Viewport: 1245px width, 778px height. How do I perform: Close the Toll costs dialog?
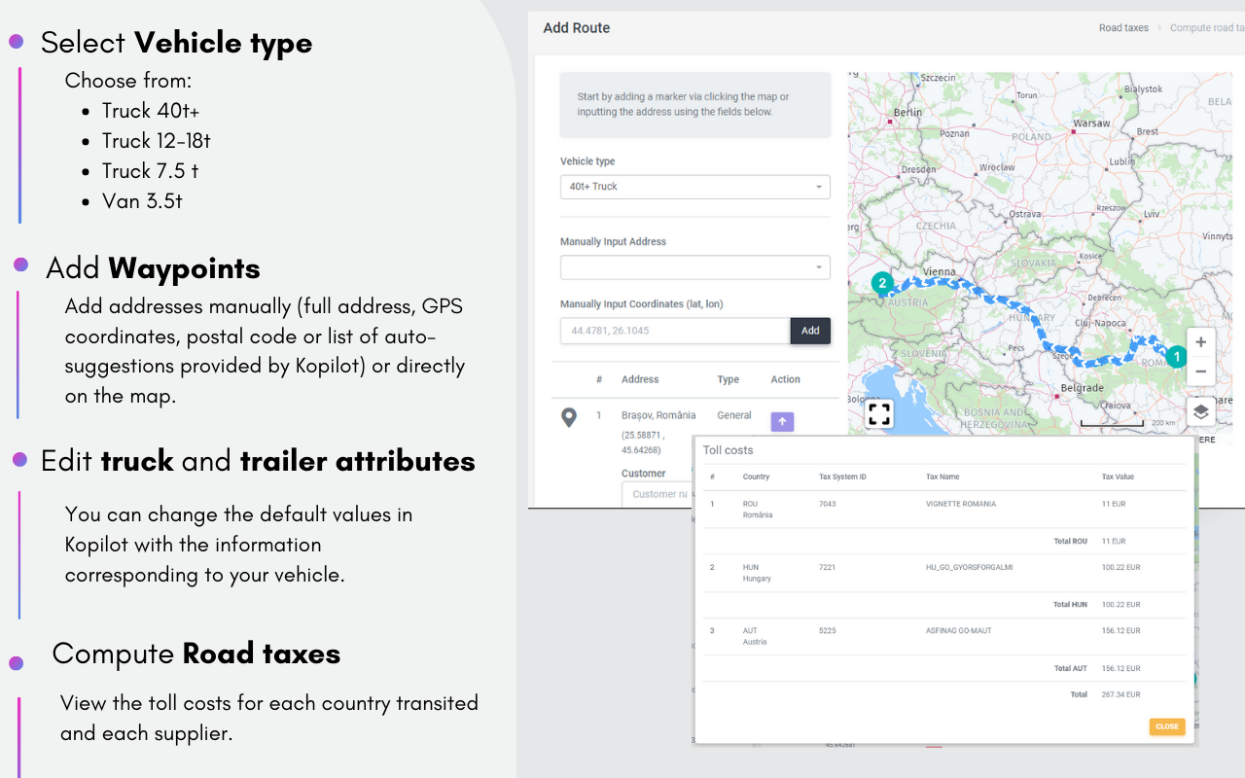coord(1166,726)
